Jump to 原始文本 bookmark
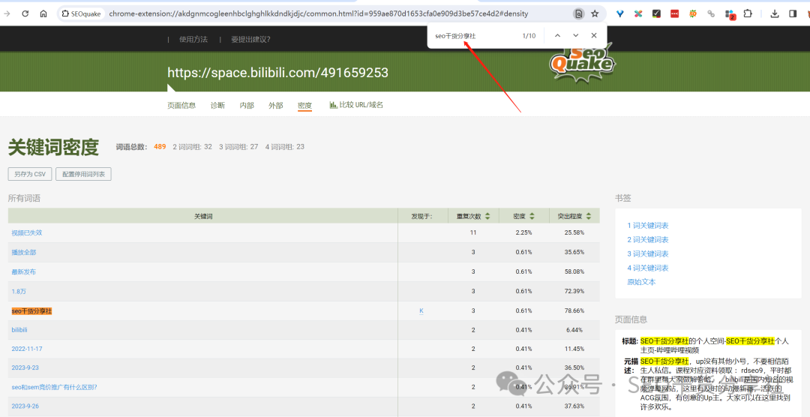 coord(641,282)
